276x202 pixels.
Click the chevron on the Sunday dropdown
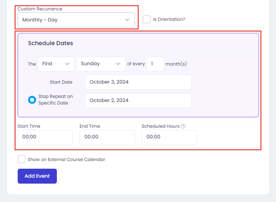pos(118,64)
